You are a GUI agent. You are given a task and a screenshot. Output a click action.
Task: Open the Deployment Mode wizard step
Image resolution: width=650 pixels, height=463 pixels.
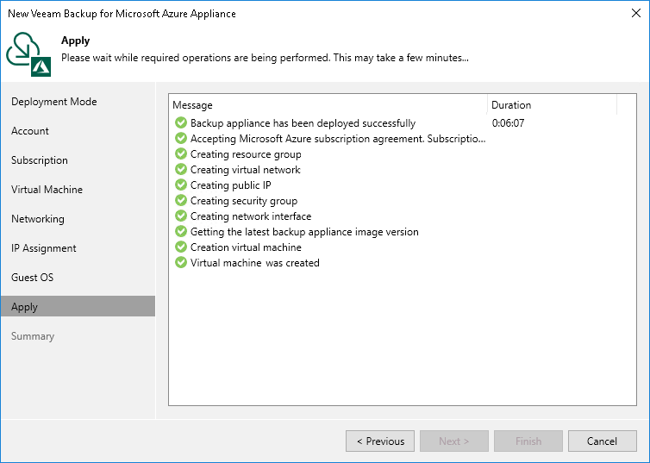point(53,102)
